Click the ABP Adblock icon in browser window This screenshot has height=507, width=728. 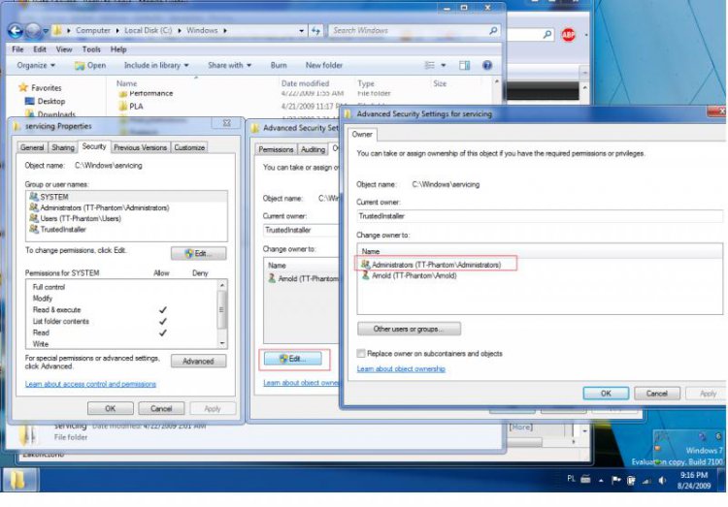pos(568,34)
